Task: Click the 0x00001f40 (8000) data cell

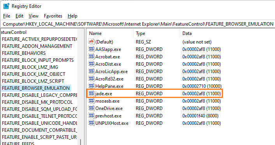Action: pos(200,116)
